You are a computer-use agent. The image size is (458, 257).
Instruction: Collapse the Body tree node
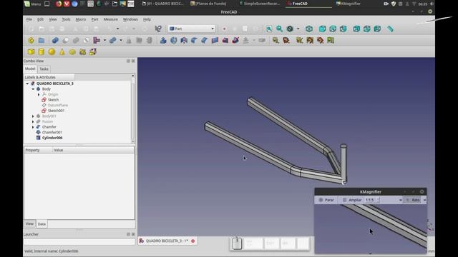click(33, 89)
